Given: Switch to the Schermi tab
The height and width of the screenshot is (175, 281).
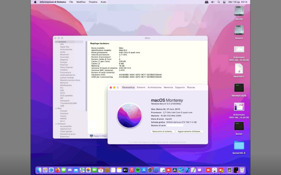Looking at the screenshot, I should click(141, 87).
